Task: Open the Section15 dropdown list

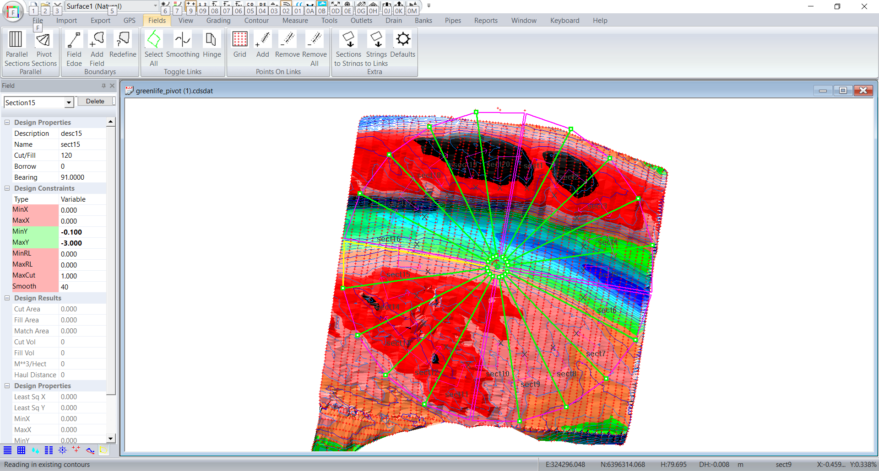Action: (x=69, y=103)
